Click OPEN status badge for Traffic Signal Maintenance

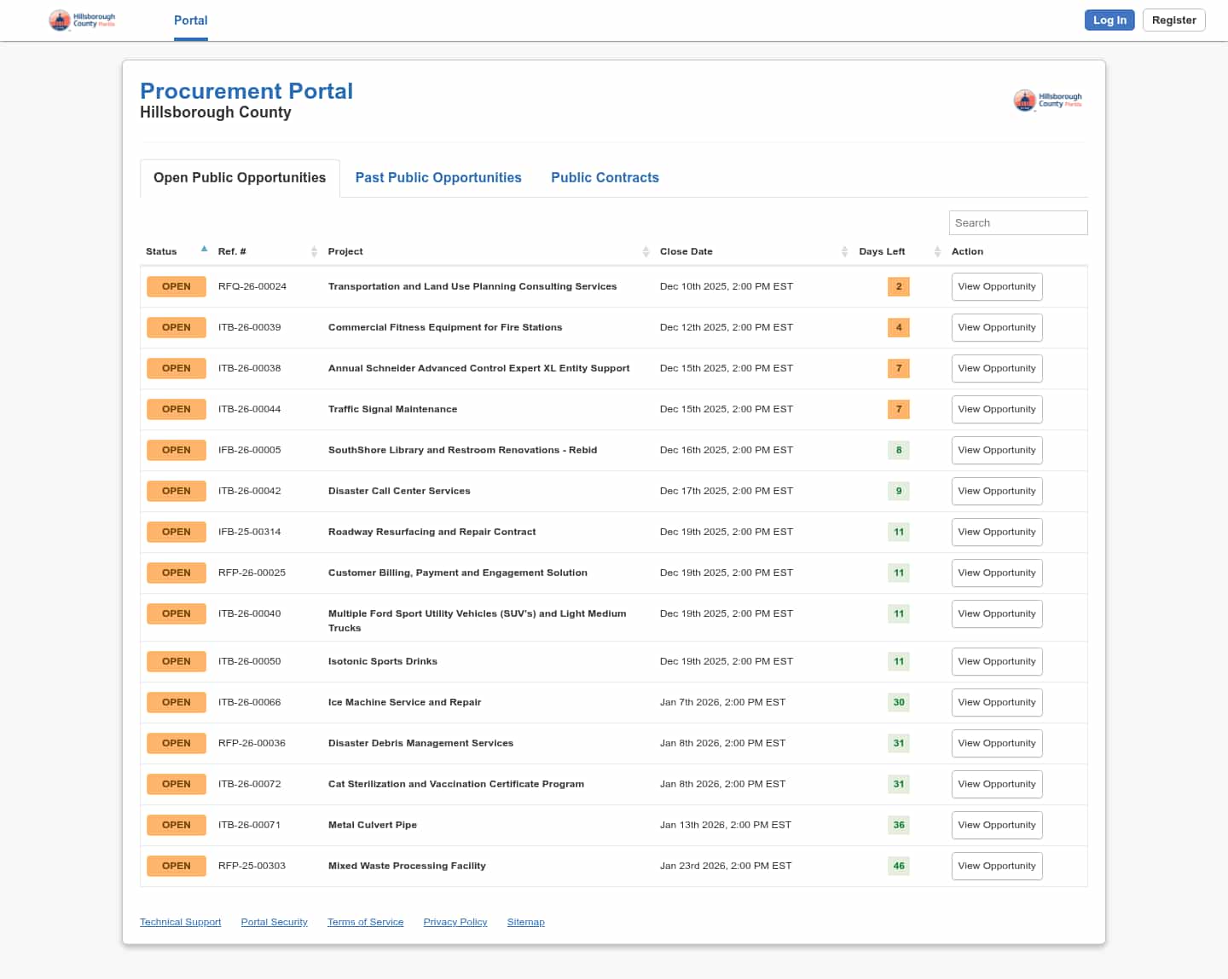[177, 409]
